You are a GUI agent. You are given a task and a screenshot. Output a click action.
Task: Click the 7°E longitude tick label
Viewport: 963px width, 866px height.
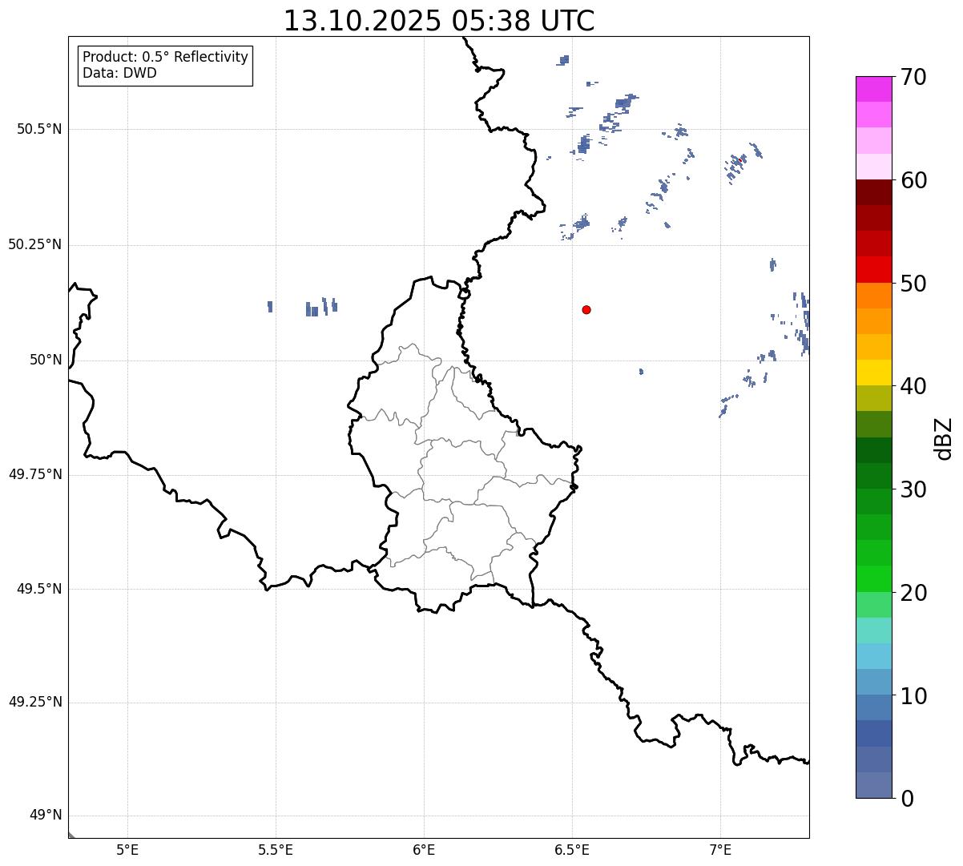(720, 849)
